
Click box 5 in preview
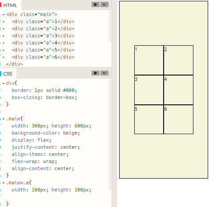tap(149, 119)
